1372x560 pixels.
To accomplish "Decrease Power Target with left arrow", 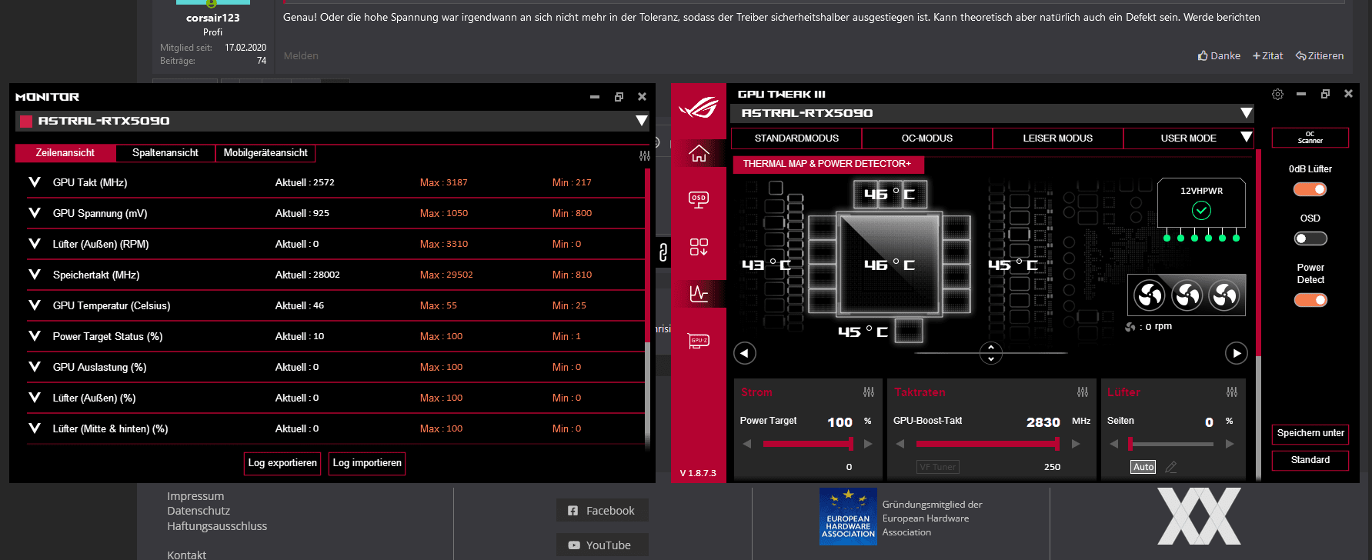I will tap(746, 444).
